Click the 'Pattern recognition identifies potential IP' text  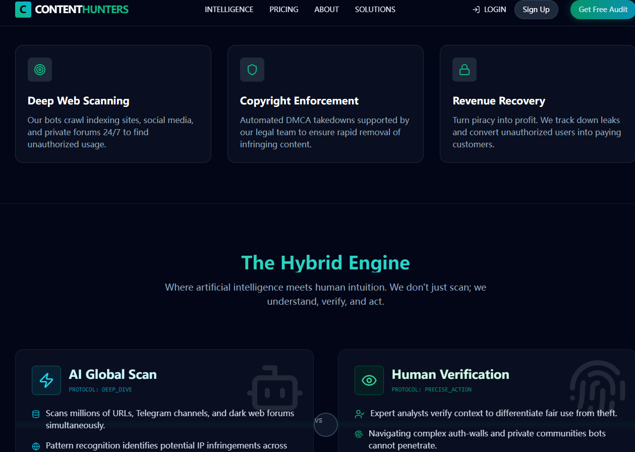(x=166, y=446)
